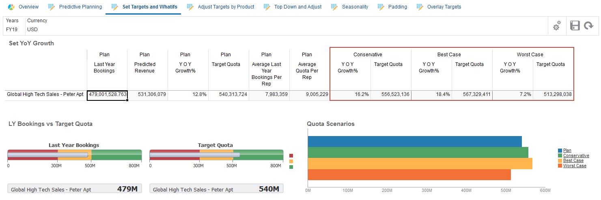Open the Top Down and Adjust tab
The width and height of the screenshot is (601, 200).
(x=297, y=7)
